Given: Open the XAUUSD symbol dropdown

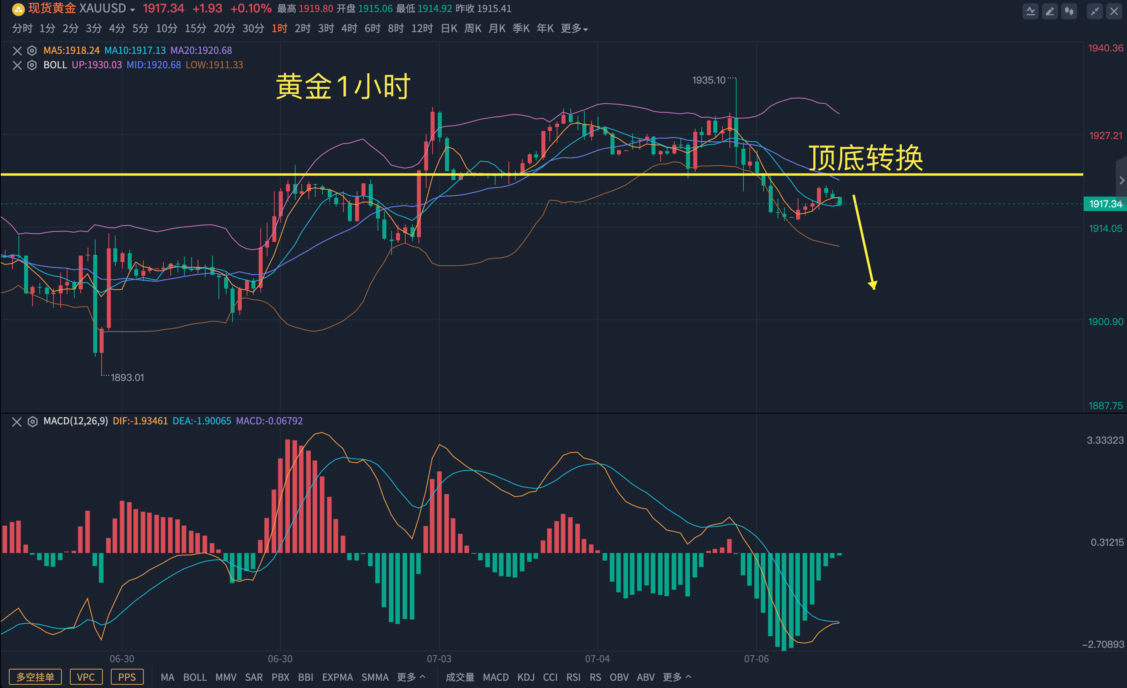Looking at the screenshot, I should click(x=132, y=10).
